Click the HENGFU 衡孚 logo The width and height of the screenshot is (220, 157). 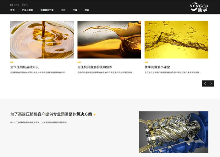pyautogui.click(x=199, y=7)
